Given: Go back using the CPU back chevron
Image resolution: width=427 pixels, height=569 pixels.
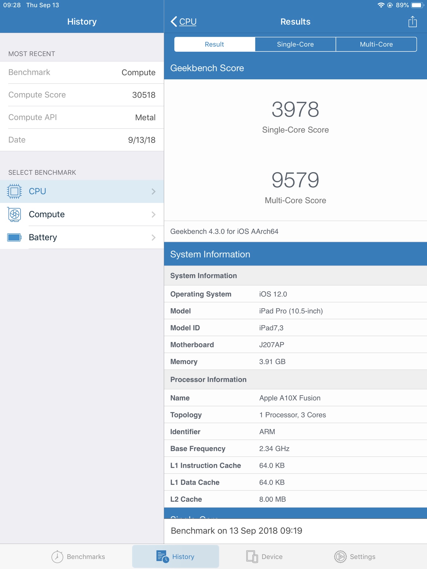Looking at the screenshot, I should pos(174,21).
